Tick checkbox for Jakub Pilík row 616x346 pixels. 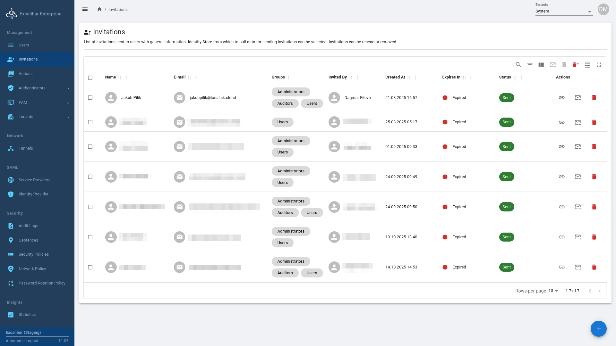coord(90,98)
